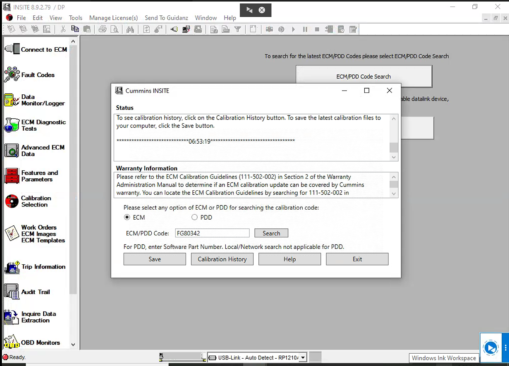The image size is (509, 366).
Task: Open the File menu
Action: click(x=22, y=18)
